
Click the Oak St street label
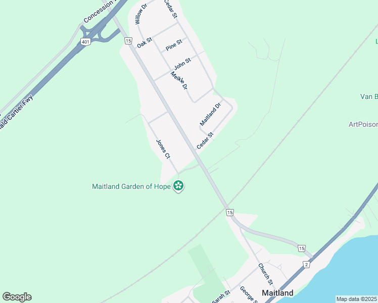coord(145,42)
